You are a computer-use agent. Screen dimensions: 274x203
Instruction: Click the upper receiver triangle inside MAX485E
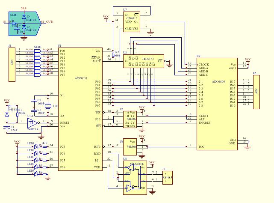tap(131, 168)
